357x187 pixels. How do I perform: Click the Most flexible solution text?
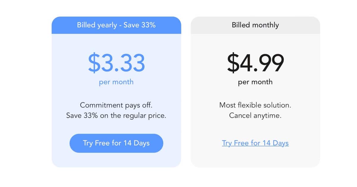click(255, 105)
